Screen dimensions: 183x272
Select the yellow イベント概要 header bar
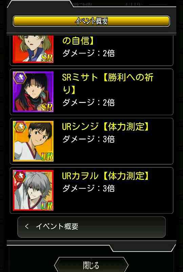91,21
